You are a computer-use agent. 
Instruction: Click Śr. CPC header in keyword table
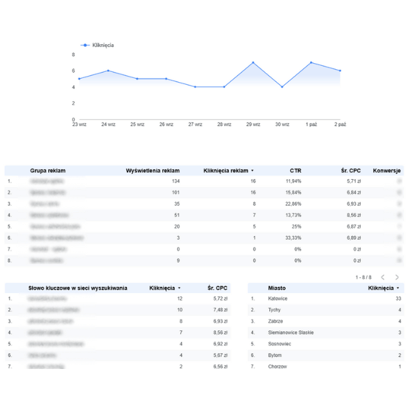[217, 288]
